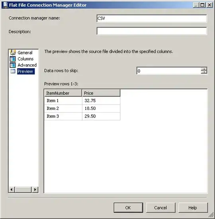Image resolution: width=215 pixels, height=219 pixels.
Task: Click the dialog title bar document icon
Action: pyautogui.click(x=5, y=5)
